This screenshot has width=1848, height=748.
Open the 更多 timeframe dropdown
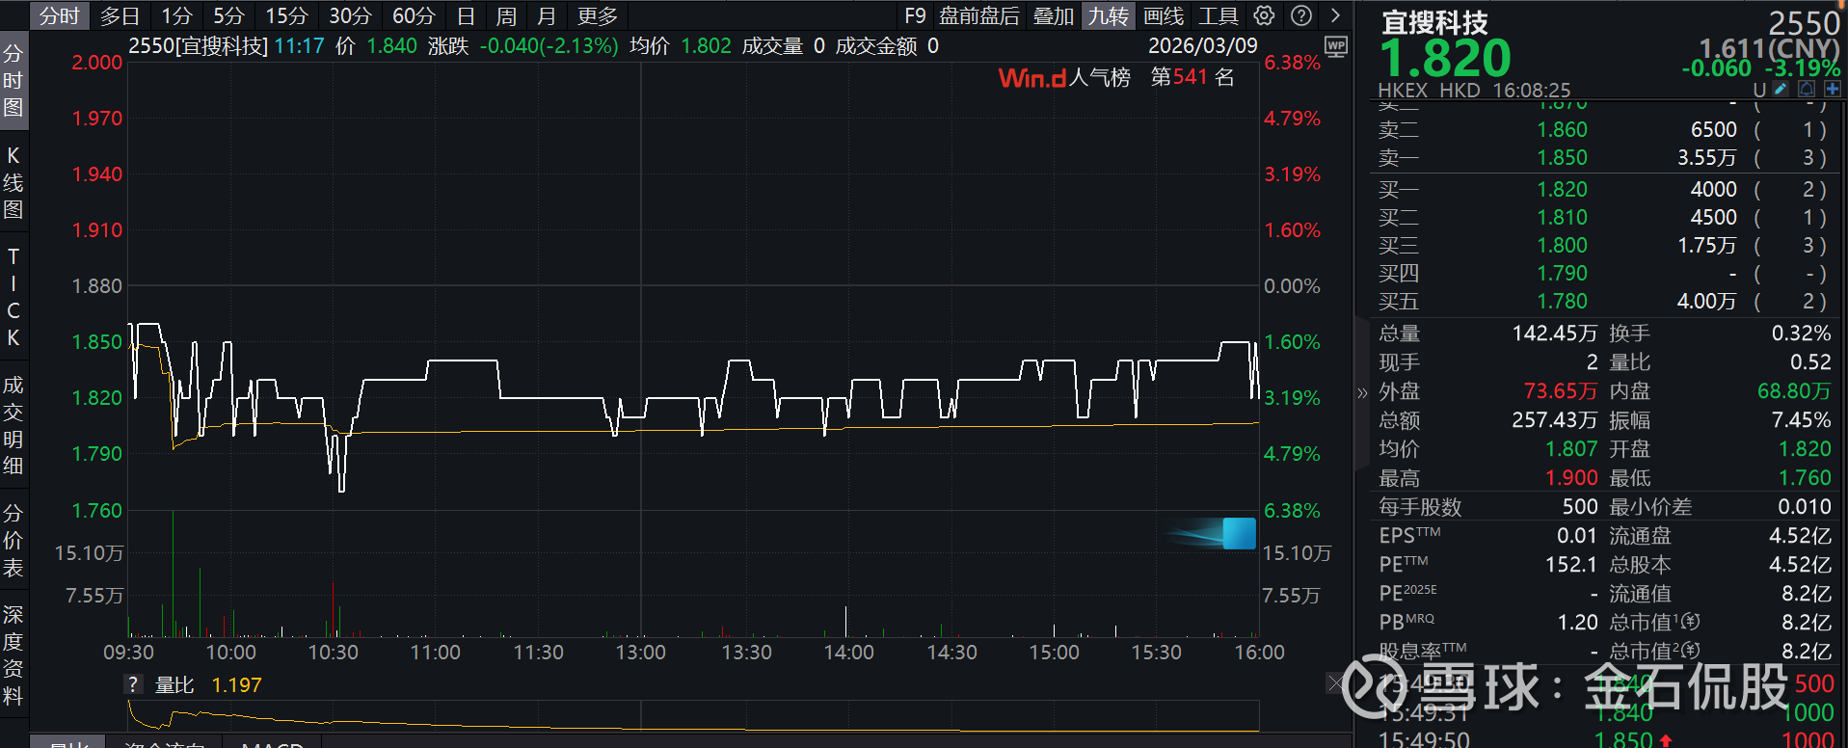598,15
